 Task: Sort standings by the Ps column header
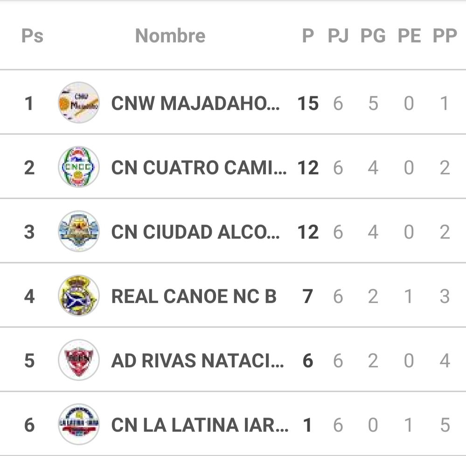tap(32, 35)
